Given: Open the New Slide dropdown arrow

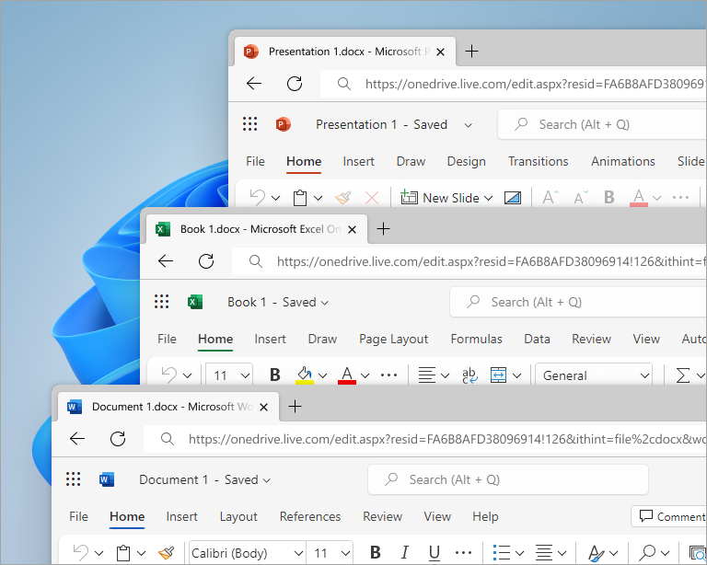Looking at the screenshot, I should point(488,198).
